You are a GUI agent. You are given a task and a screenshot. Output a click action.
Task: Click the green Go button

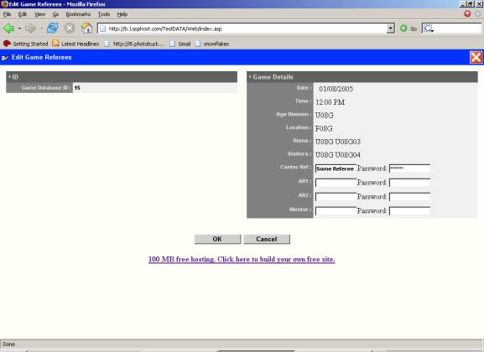pos(408,28)
